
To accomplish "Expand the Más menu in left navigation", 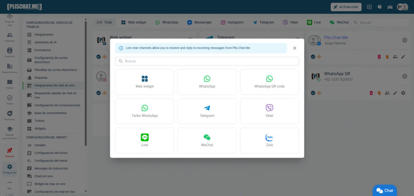I will click(10, 184).
